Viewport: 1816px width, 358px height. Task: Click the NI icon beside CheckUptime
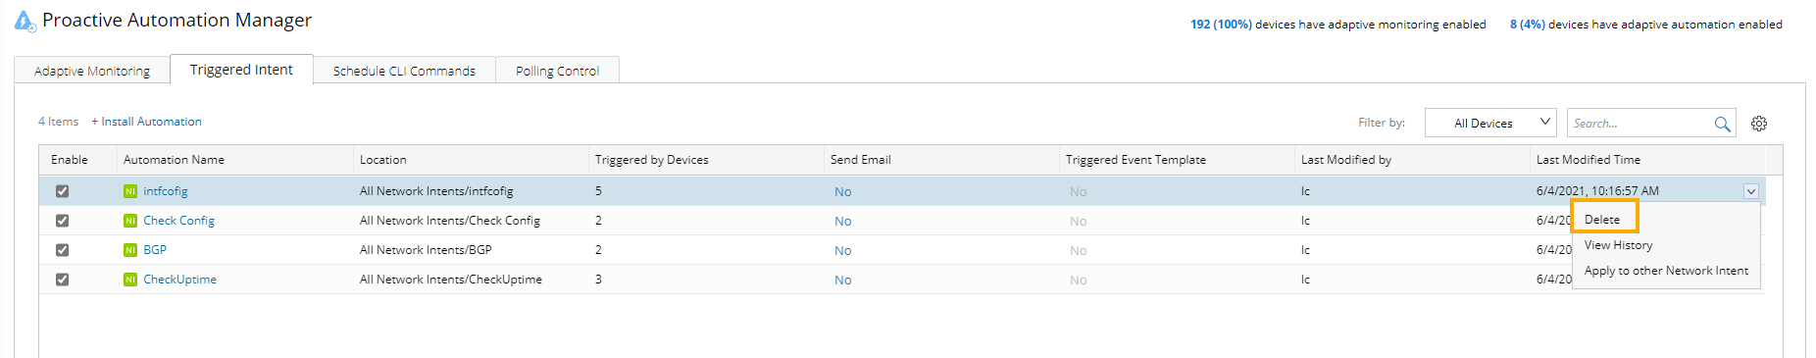pyautogui.click(x=130, y=280)
